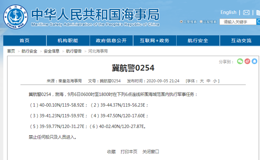Set font size to 小
Viewport: 260px width, 160px height.
[215, 81]
